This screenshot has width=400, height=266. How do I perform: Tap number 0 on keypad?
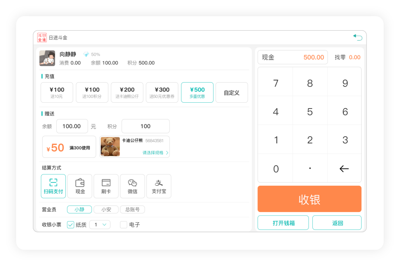[x=275, y=169]
